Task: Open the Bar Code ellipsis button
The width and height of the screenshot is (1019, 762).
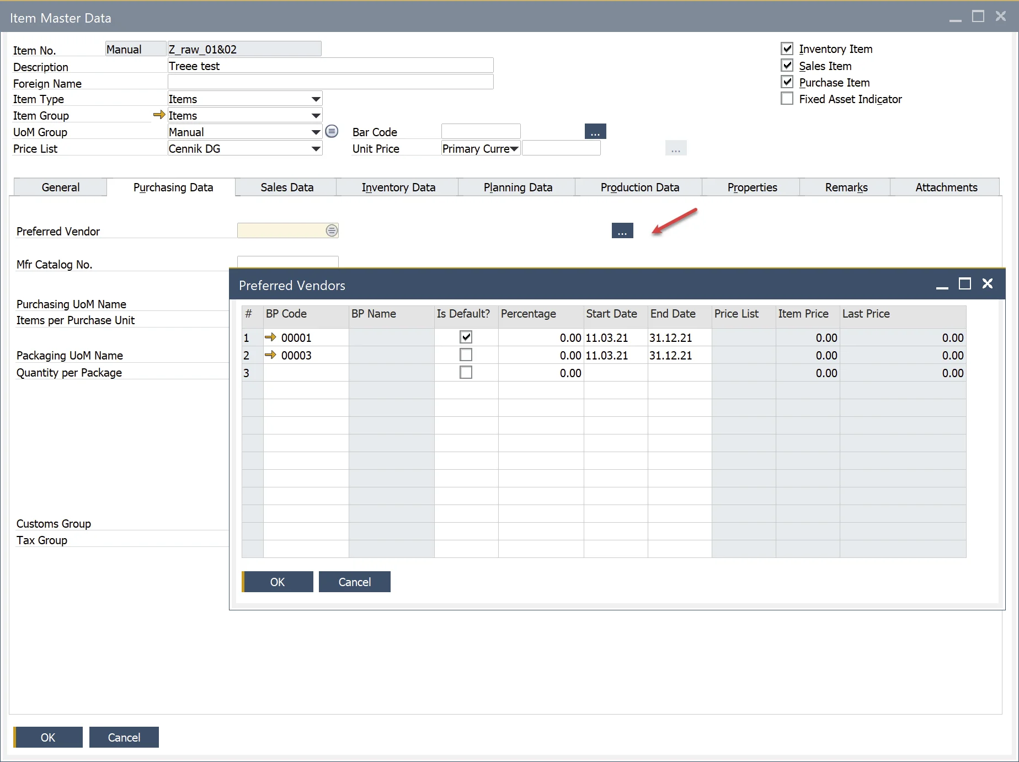Action: tap(595, 132)
